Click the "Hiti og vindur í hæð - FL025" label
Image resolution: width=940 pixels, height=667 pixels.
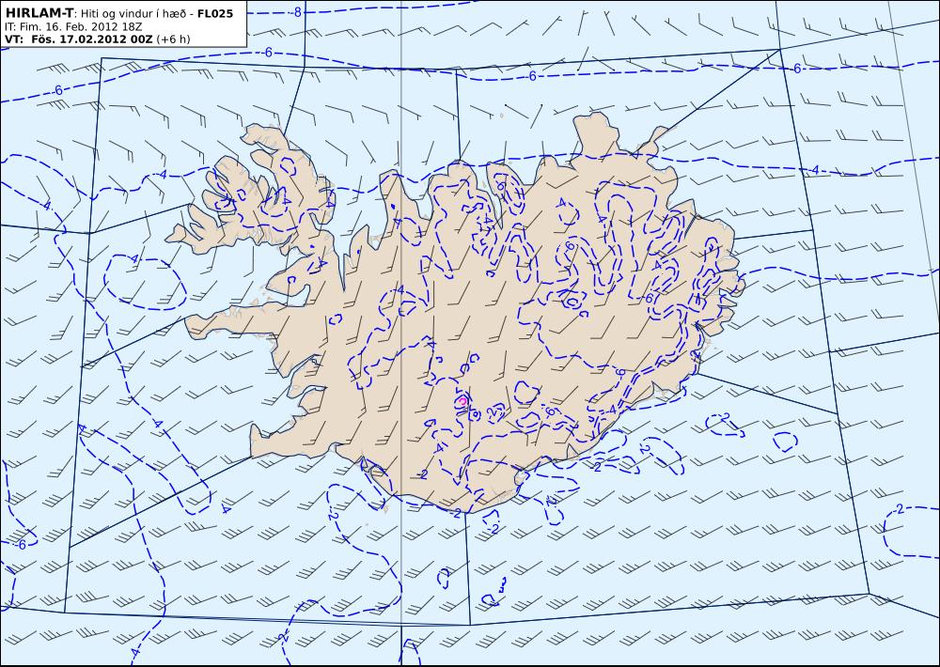coord(156,13)
